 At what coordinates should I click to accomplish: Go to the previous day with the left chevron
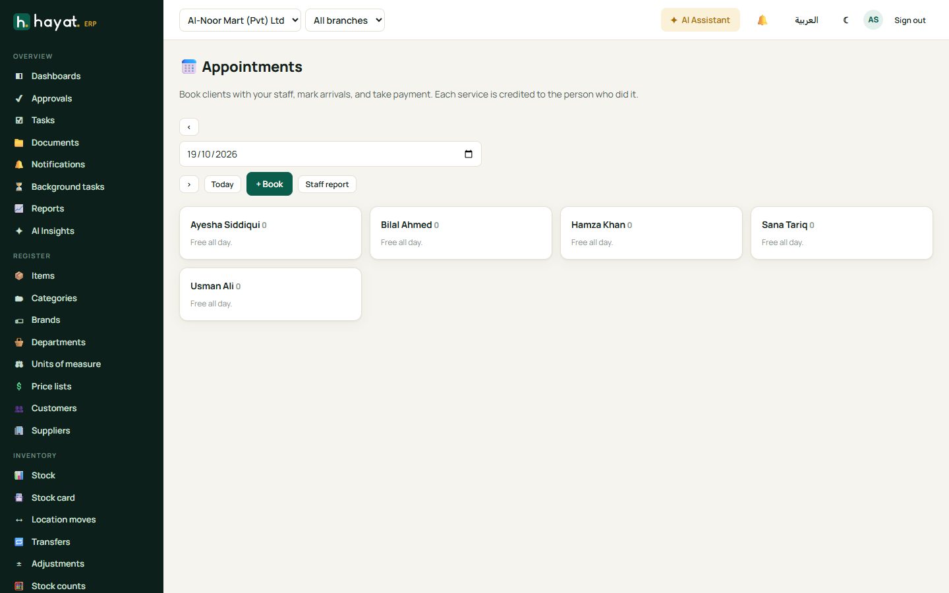click(x=189, y=127)
